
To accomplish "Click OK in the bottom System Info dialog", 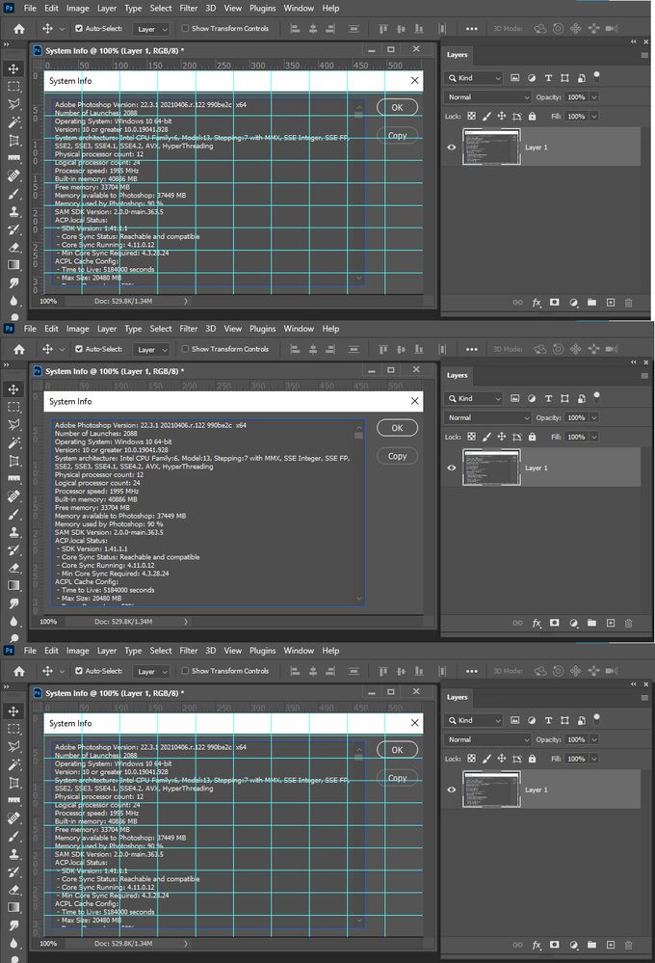I will (x=397, y=750).
